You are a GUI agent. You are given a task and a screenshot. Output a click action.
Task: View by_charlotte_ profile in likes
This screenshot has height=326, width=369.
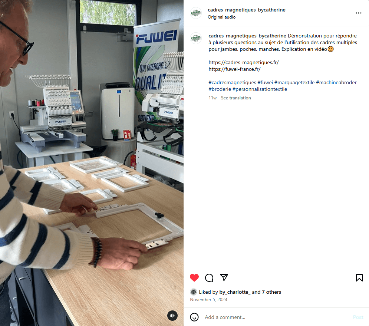tap(235, 292)
